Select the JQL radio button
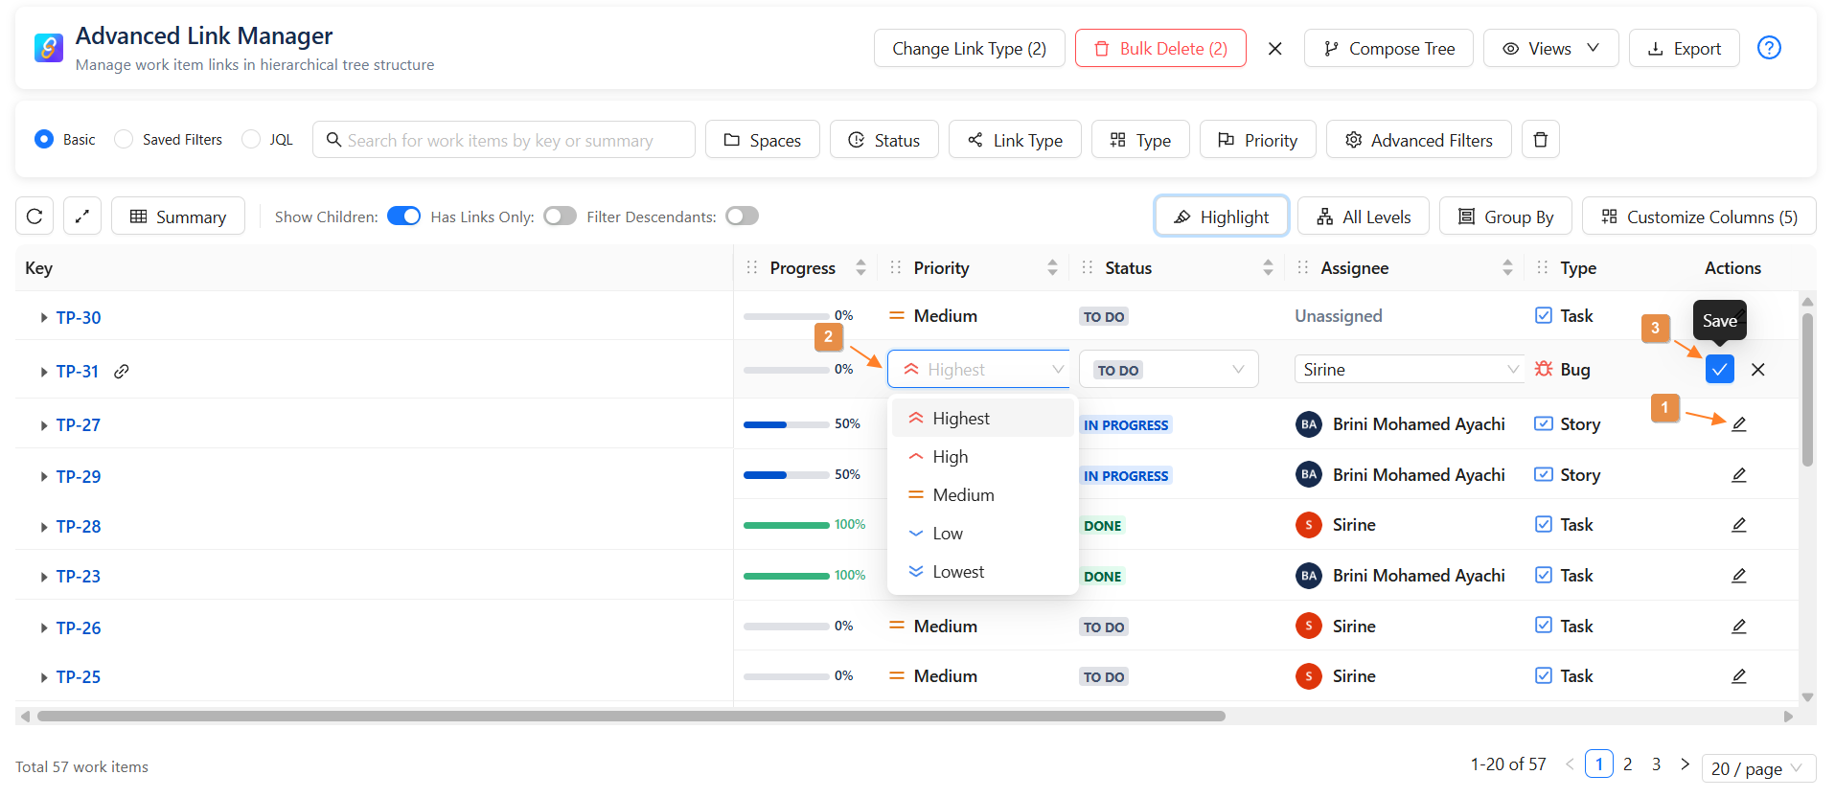 tap(251, 140)
